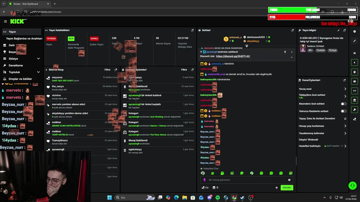
Task: Click the Turkish tag chip
Action: pyautogui.click(x=320, y=50)
